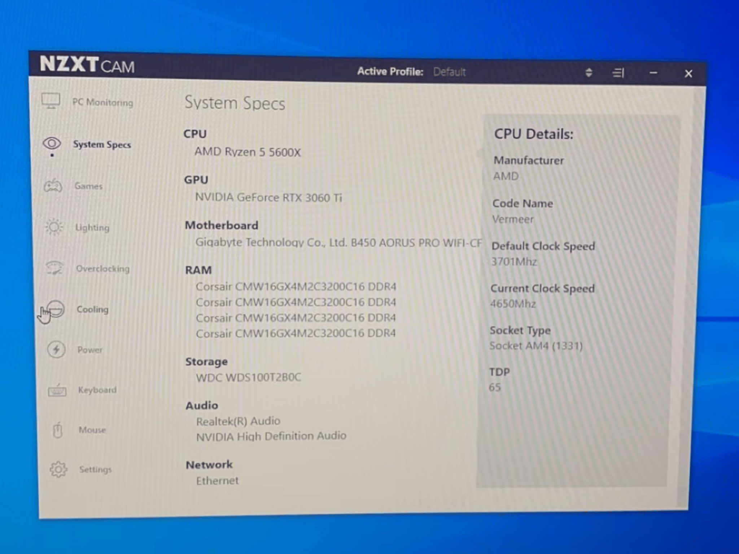The height and width of the screenshot is (554, 739).
Task: Open the Settings gear icon
Action: [58, 469]
